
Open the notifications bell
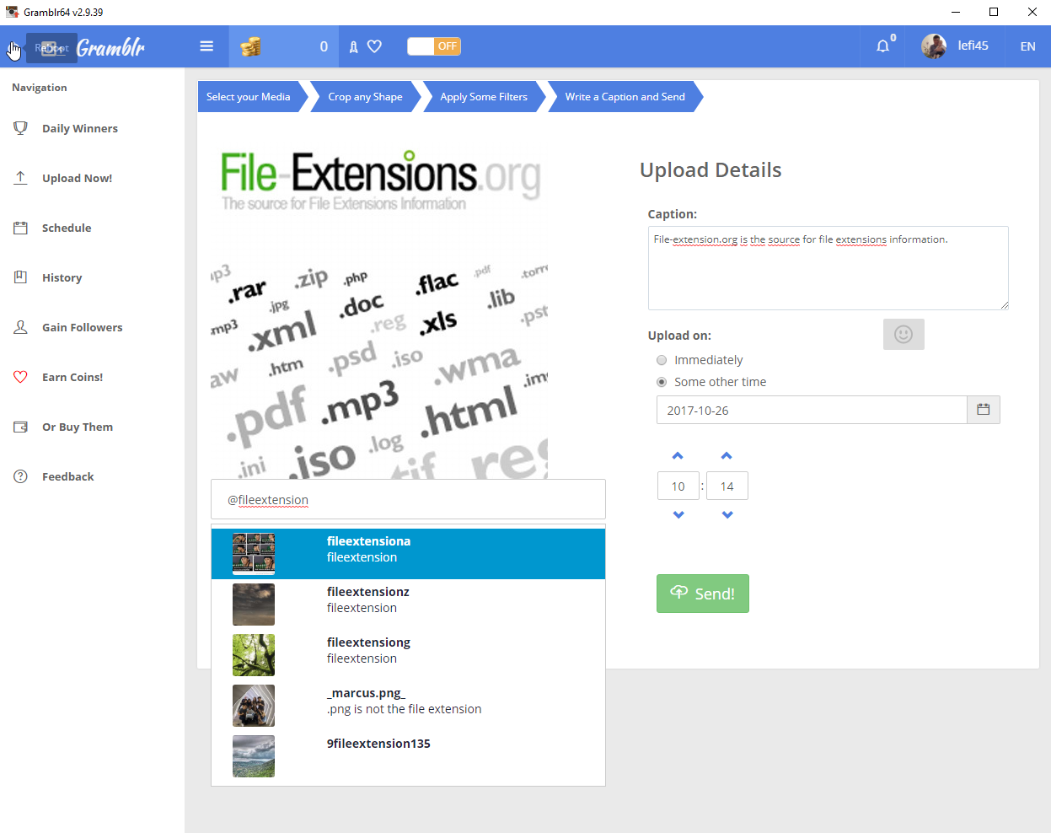click(x=882, y=46)
